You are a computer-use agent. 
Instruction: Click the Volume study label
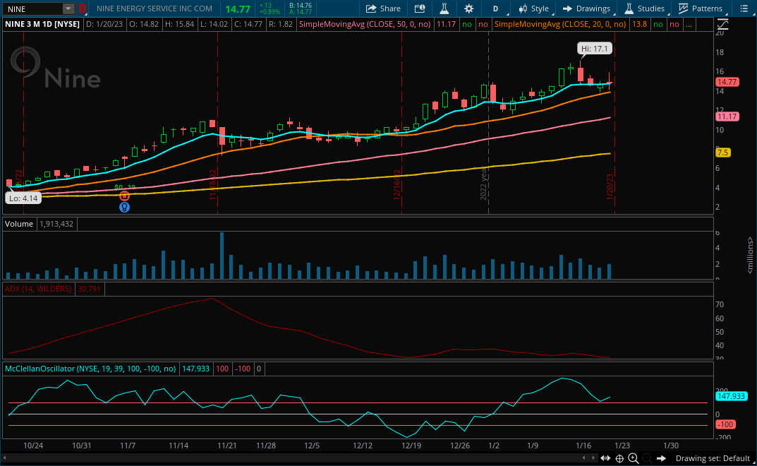coord(19,224)
